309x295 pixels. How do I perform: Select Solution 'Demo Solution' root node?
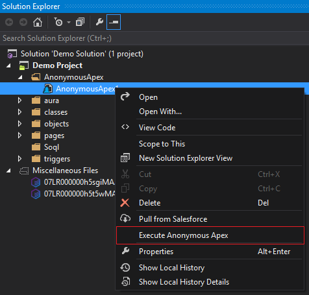click(82, 54)
